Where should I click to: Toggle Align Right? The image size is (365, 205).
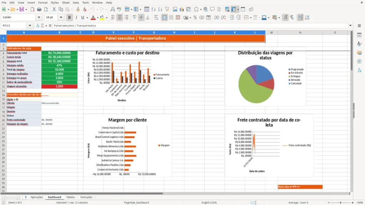127,17
